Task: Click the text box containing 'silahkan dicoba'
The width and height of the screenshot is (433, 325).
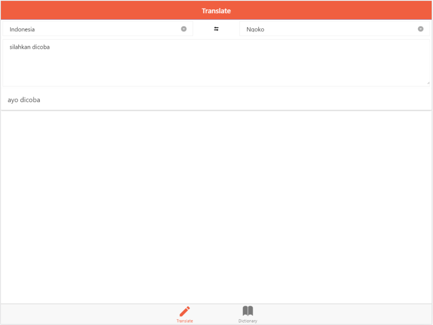Action: (216, 63)
